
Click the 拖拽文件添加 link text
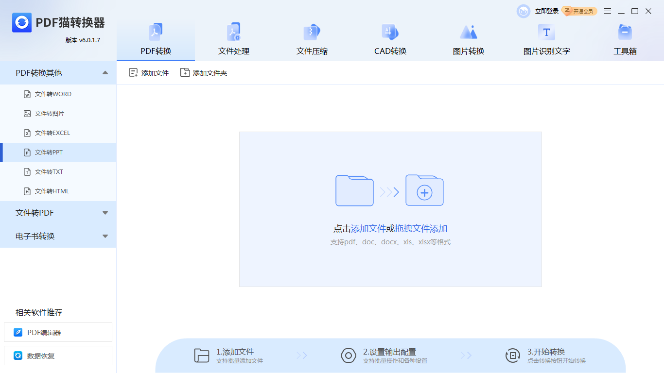click(421, 229)
